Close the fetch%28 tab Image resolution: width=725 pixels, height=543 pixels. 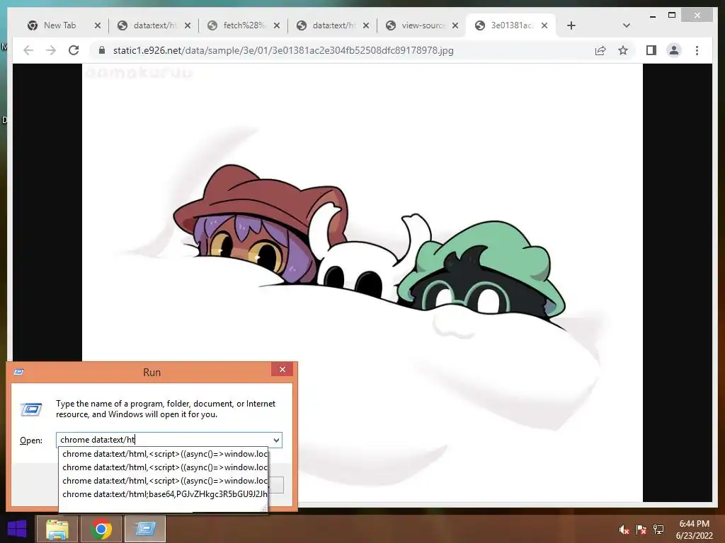pyautogui.click(x=277, y=25)
